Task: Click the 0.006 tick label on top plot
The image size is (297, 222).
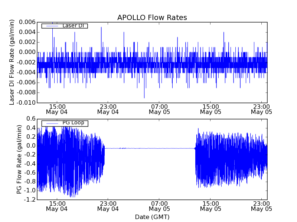Action: tap(26, 22)
